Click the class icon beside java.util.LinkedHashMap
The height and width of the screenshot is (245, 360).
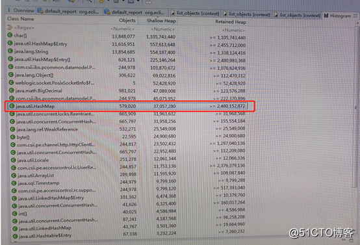click(15, 229)
